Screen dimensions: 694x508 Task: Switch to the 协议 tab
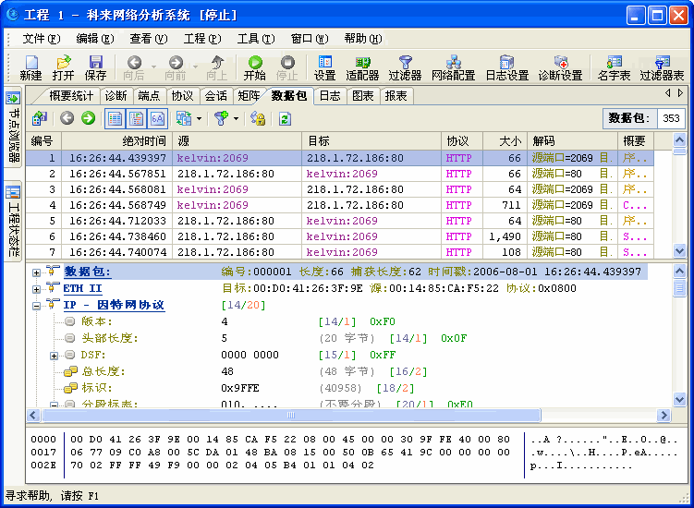pos(182,96)
